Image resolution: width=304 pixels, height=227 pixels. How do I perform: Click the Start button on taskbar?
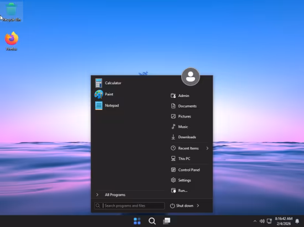coord(137,221)
